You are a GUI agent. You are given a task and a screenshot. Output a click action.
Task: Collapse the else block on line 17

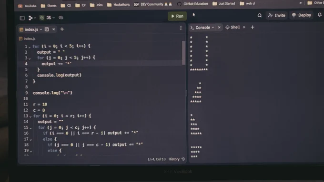31,140
